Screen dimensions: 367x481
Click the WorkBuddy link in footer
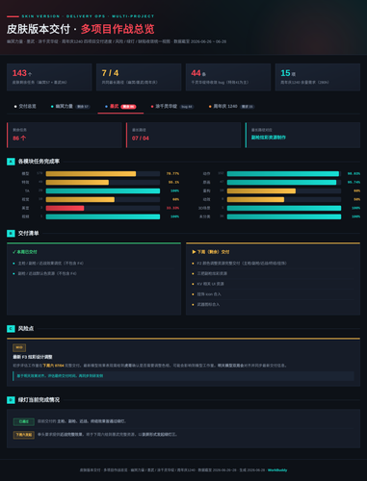click(x=277, y=470)
